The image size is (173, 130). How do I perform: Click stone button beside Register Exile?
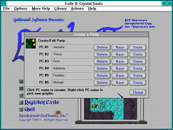click(21, 102)
